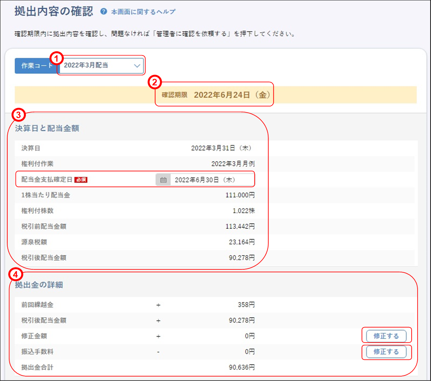Click the red circled number 4 marker
The height and width of the screenshot is (381, 431).
15,274
